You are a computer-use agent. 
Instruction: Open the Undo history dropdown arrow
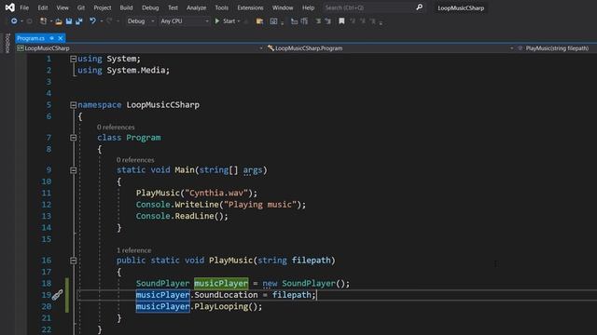click(x=102, y=21)
